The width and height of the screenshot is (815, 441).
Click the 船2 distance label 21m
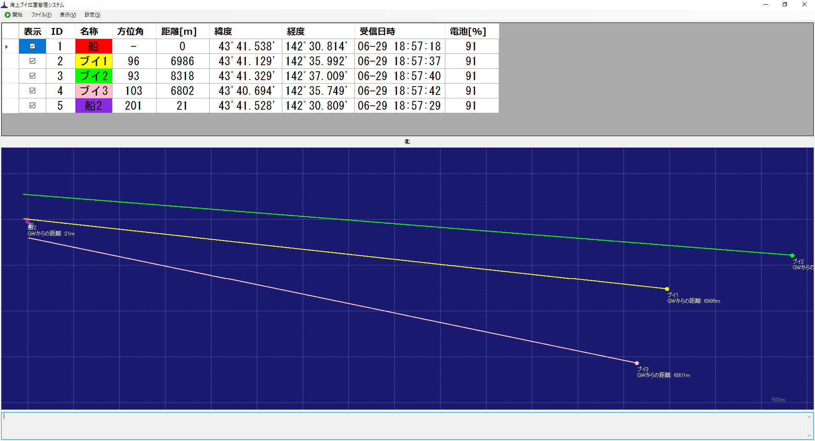pyautogui.click(x=51, y=234)
